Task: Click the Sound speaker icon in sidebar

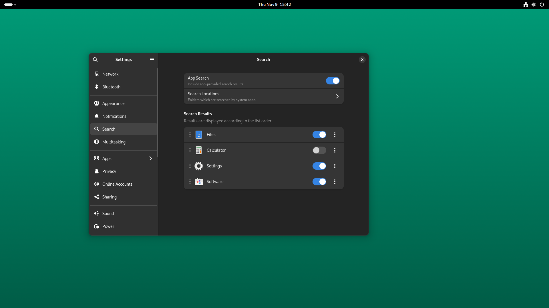Action: [97, 213]
